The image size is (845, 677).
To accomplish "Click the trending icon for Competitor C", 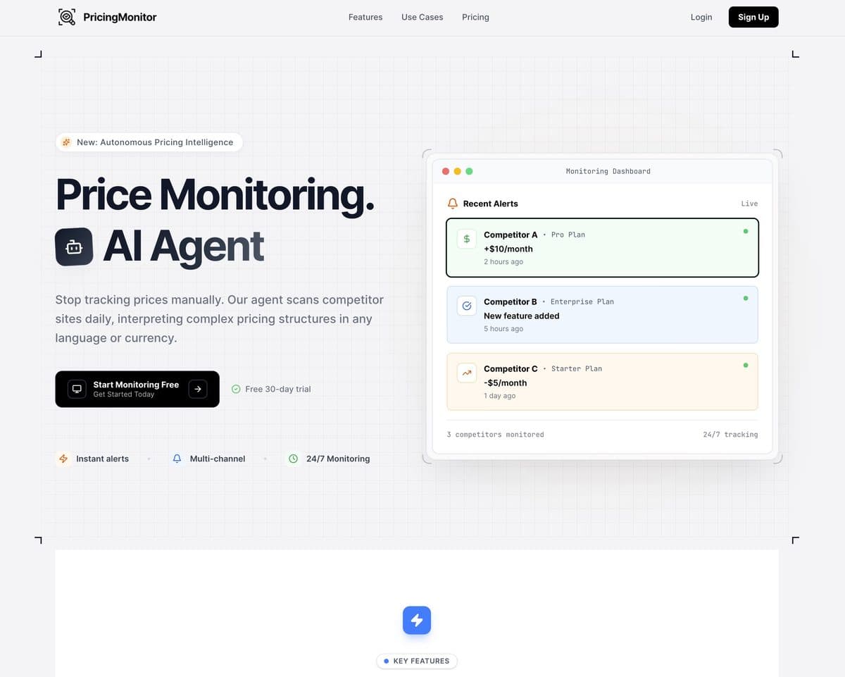I will coord(466,373).
